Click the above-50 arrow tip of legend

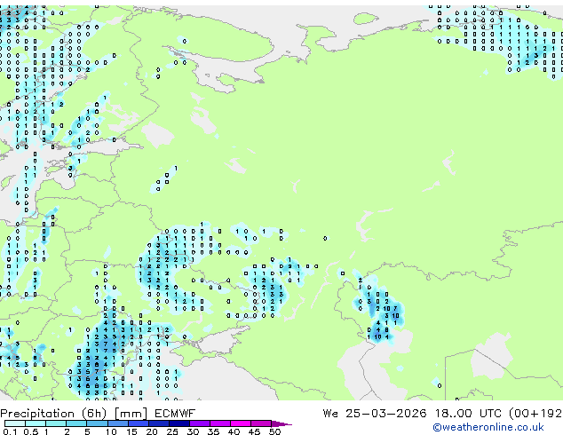(x=281, y=423)
